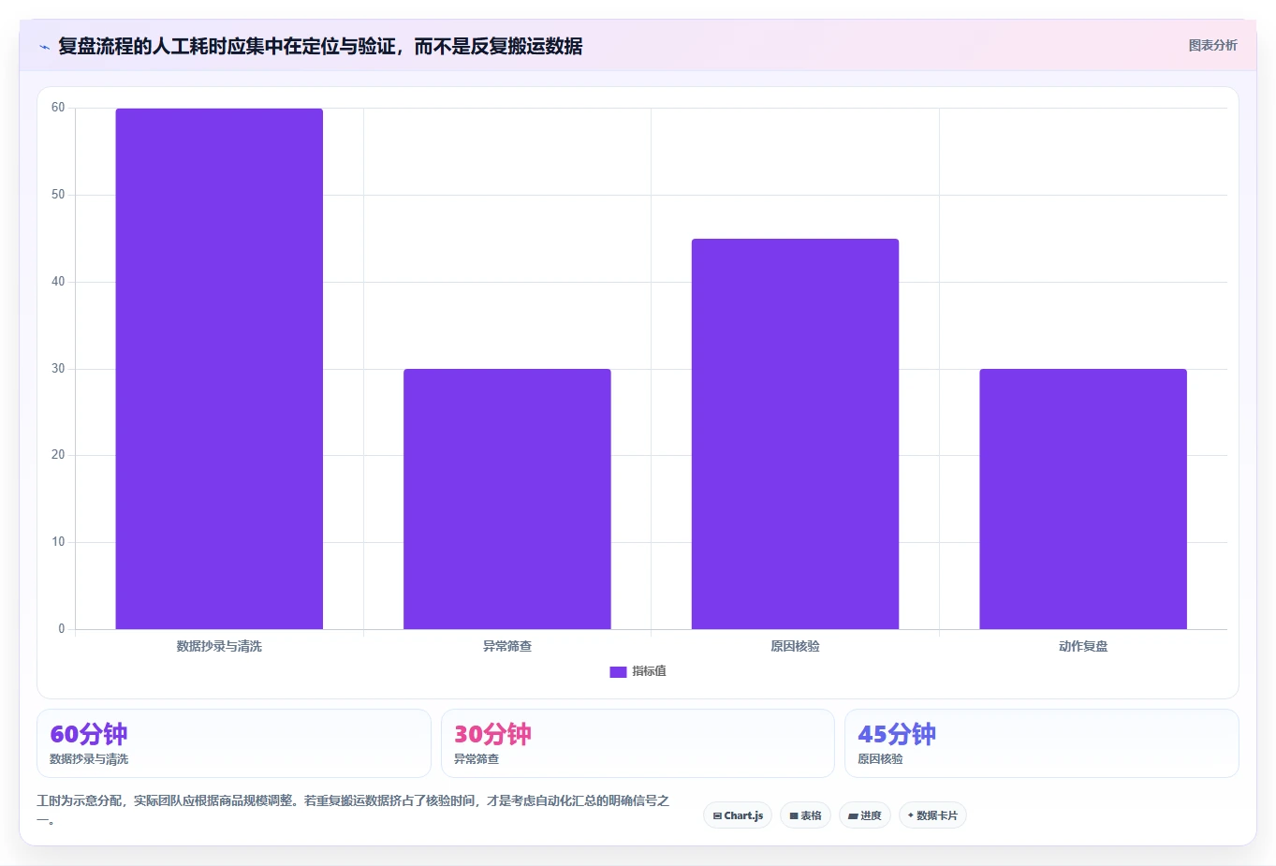Click the 动作复盘 bar in chart

[1083, 499]
